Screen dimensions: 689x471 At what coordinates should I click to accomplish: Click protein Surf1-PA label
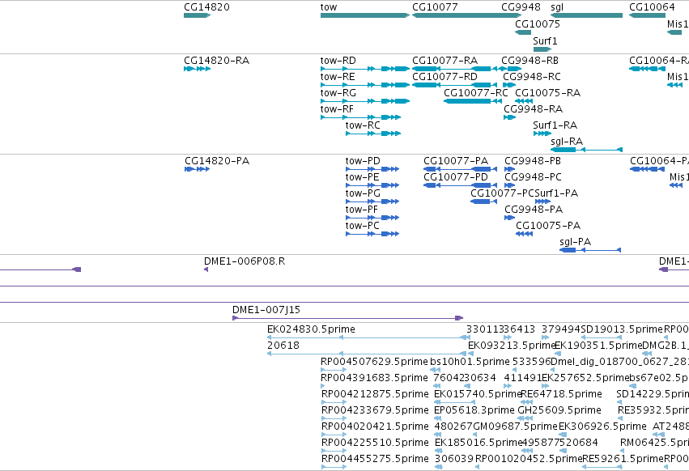(556, 193)
